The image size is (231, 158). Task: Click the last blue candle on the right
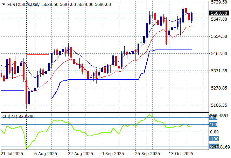[x=191, y=17]
